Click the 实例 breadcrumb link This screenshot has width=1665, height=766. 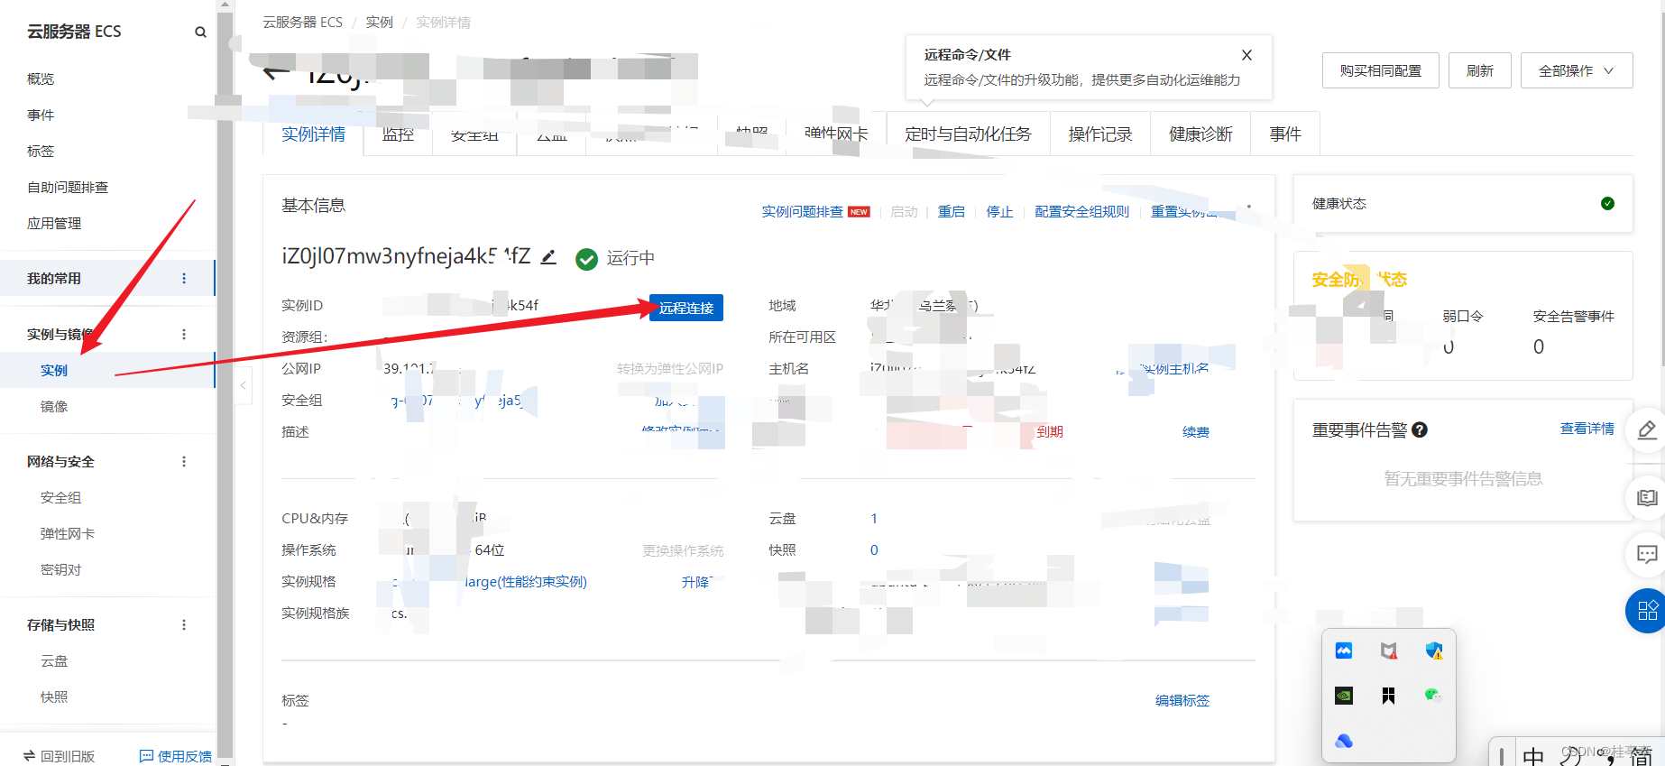coord(379,23)
